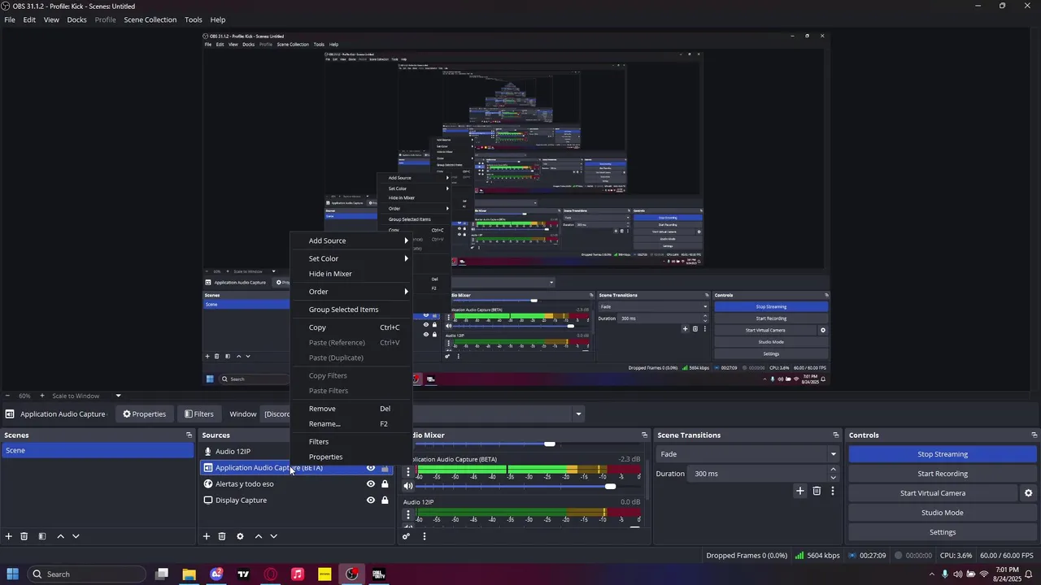Add a transition with the Scene Transitions plus
Viewport: 1041px width, 585px height.
(x=800, y=491)
